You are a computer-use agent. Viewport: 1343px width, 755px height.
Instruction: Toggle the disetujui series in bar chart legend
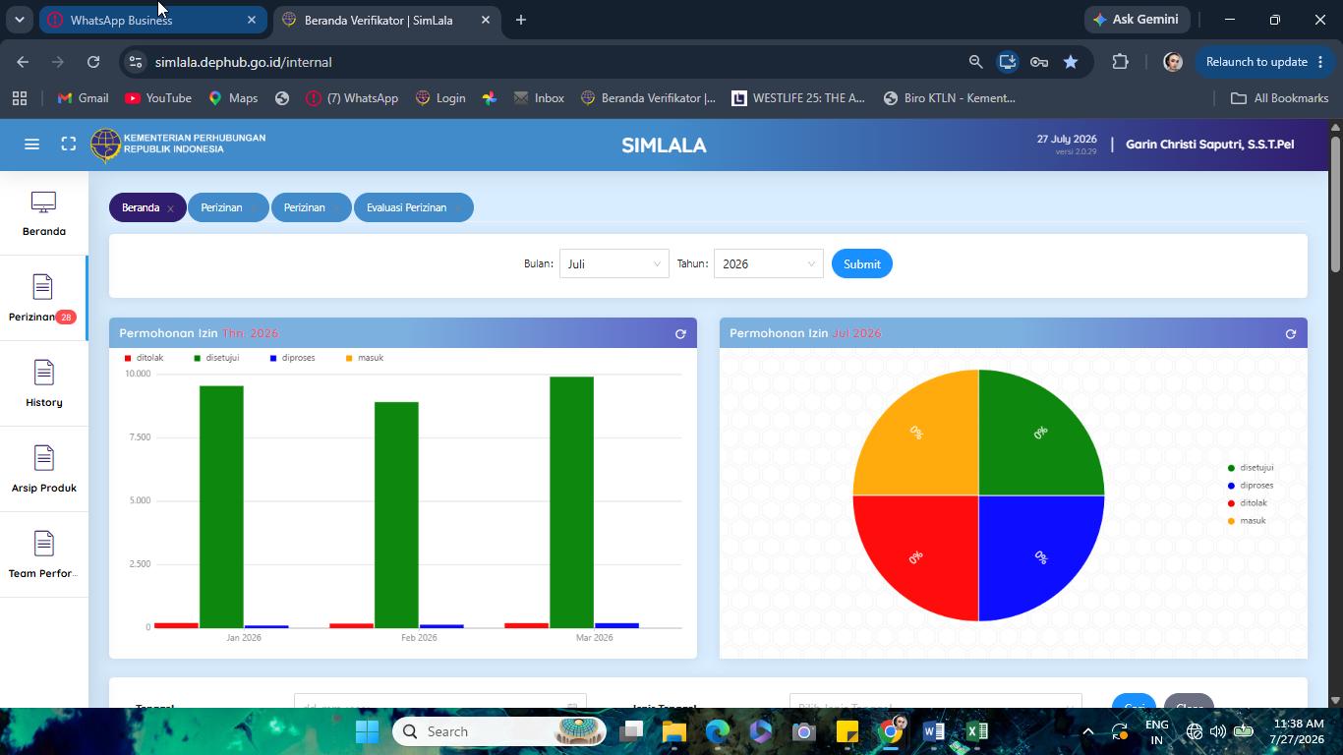pyautogui.click(x=216, y=358)
